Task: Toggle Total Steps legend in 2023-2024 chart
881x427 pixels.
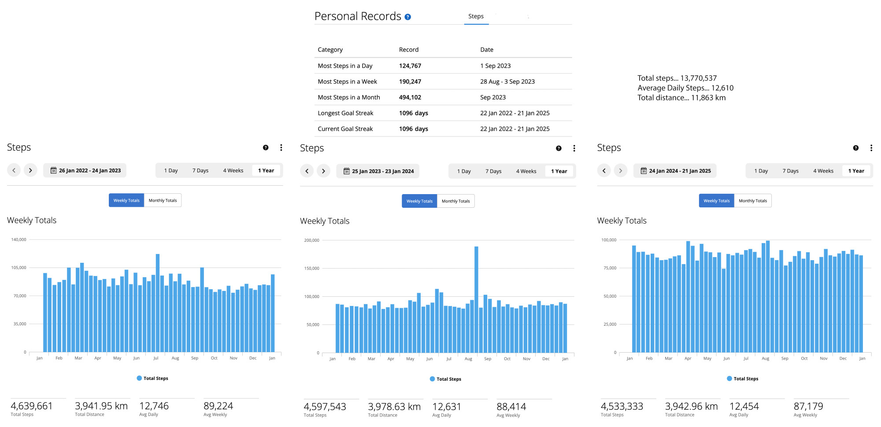Action: pos(445,379)
